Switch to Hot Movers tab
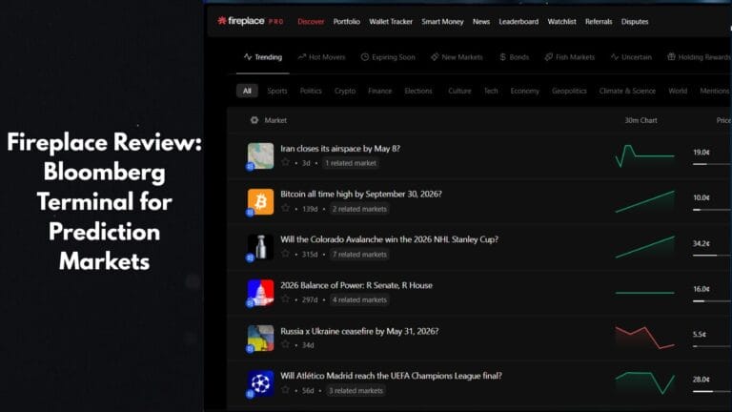732x412 pixels. (321, 57)
